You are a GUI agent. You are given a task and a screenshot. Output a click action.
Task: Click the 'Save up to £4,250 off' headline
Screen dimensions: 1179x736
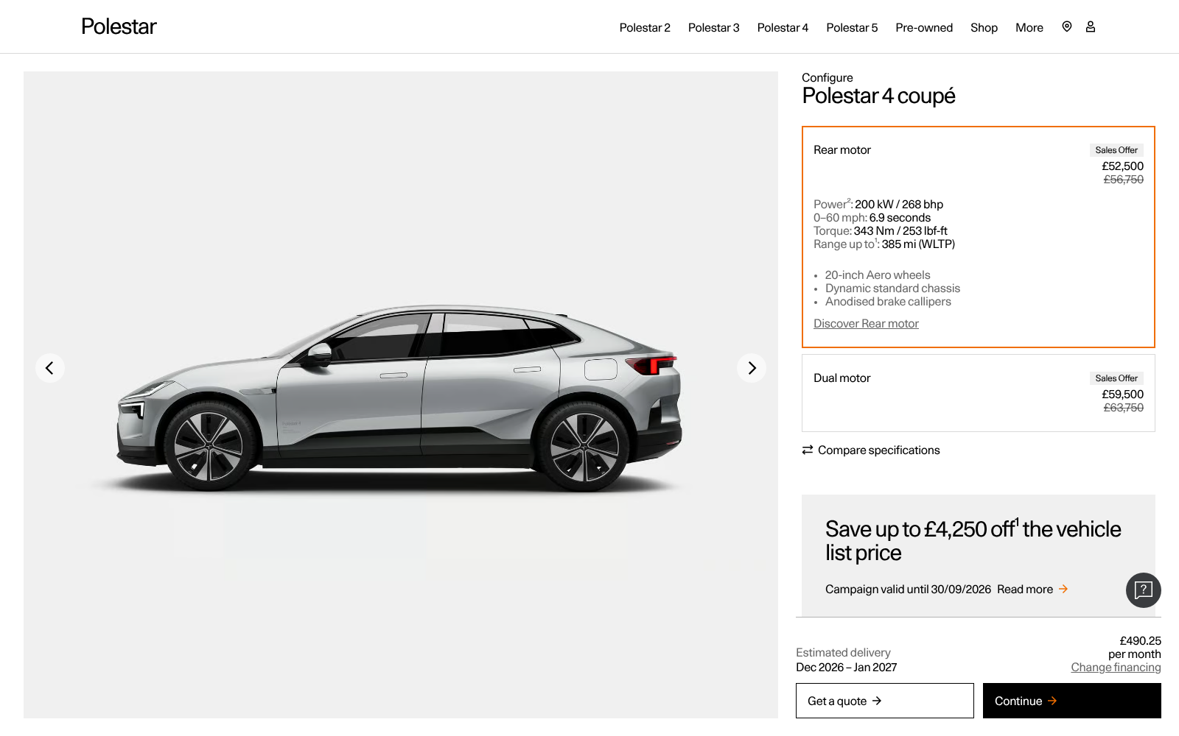coord(973,541)
